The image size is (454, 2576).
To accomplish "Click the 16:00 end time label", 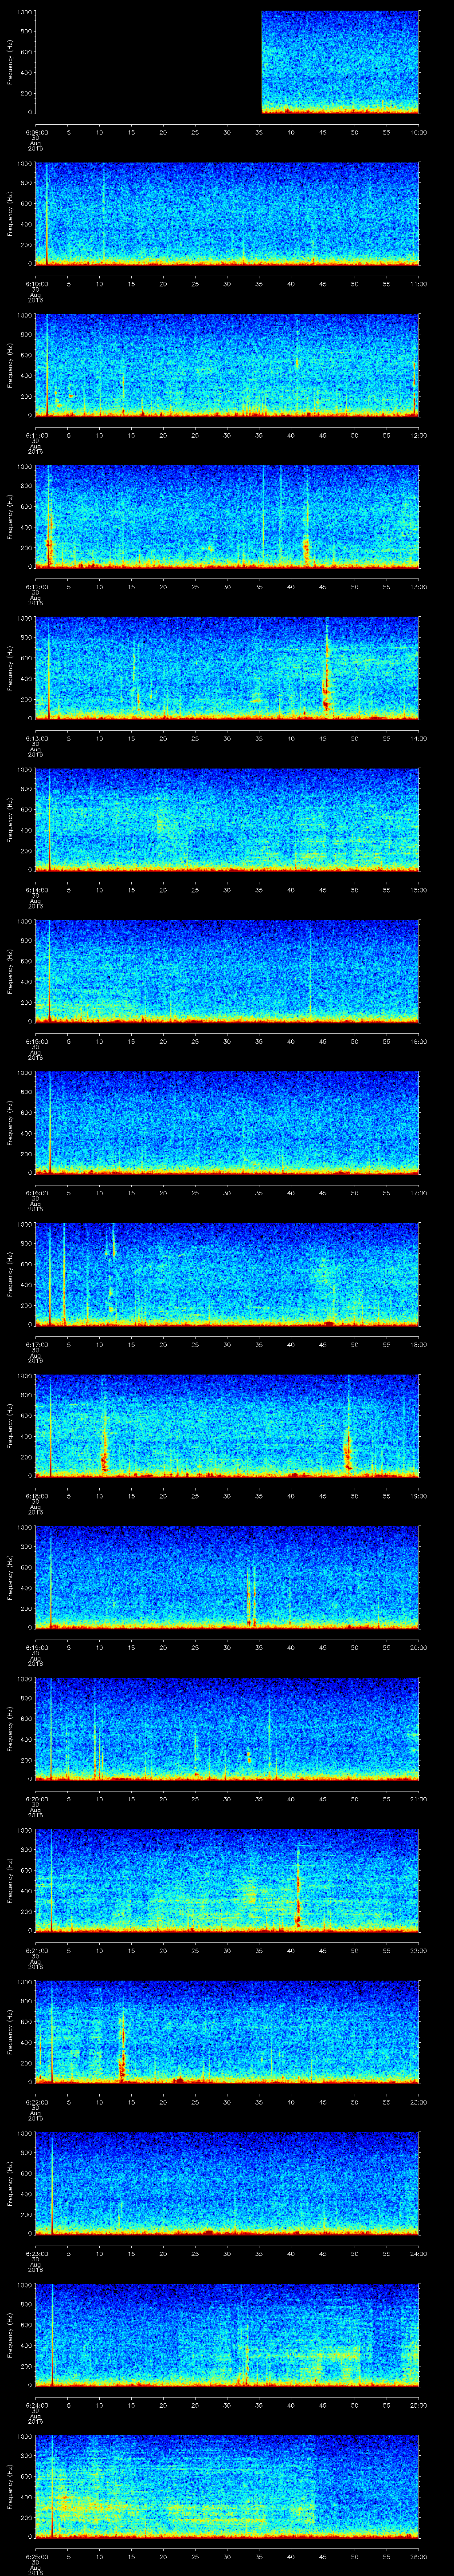I will click(x=419, y=1042).
